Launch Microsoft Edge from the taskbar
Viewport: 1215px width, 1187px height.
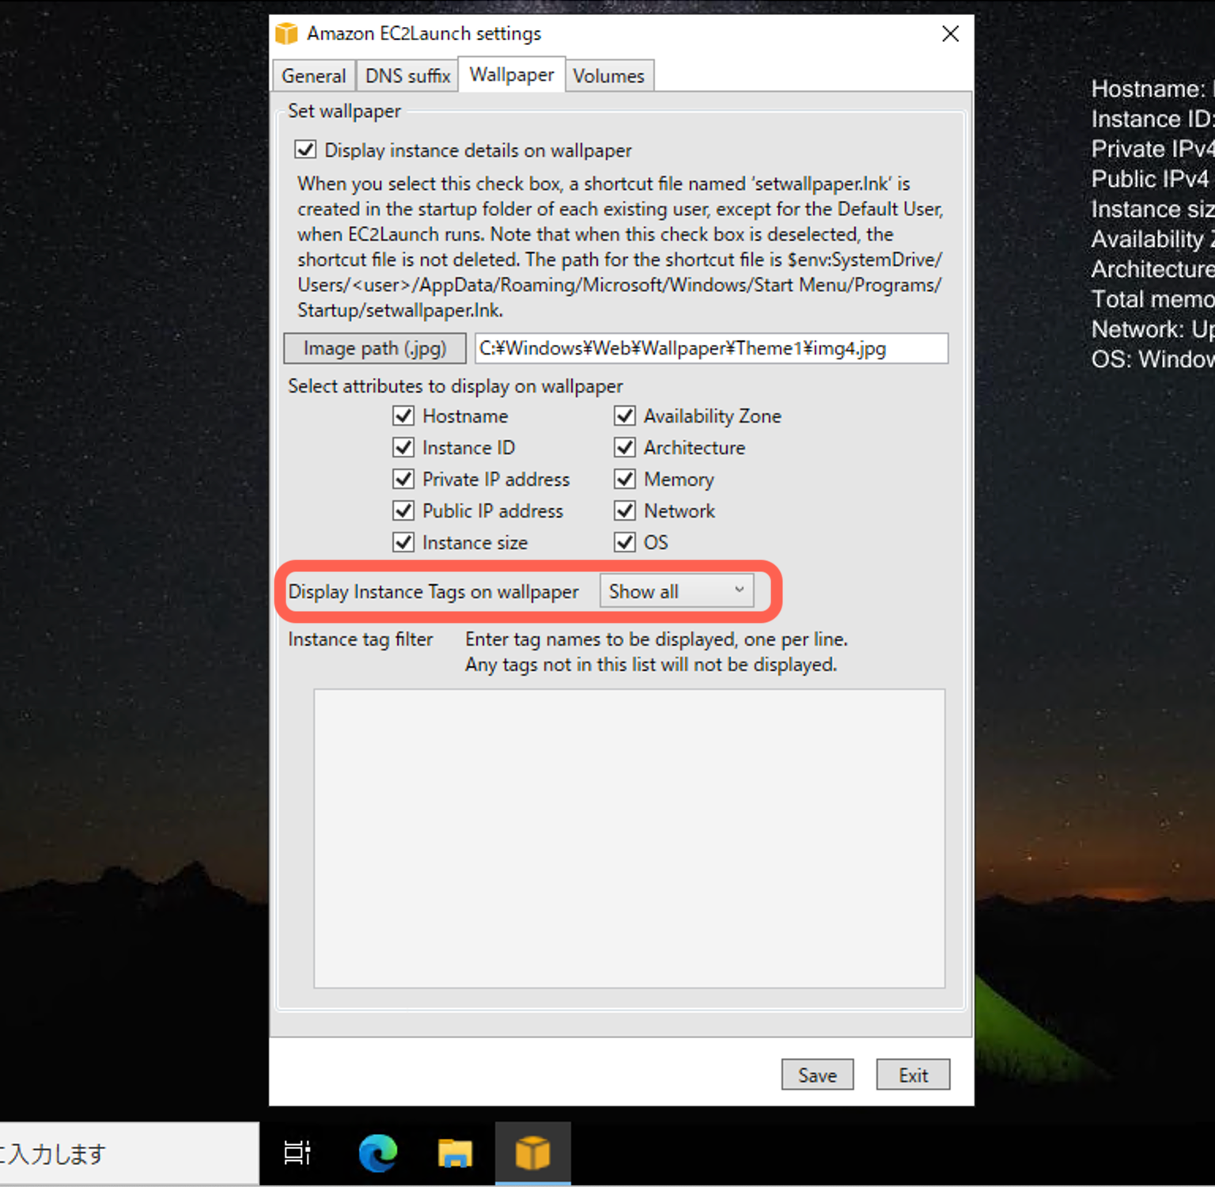pos(377,1153)
